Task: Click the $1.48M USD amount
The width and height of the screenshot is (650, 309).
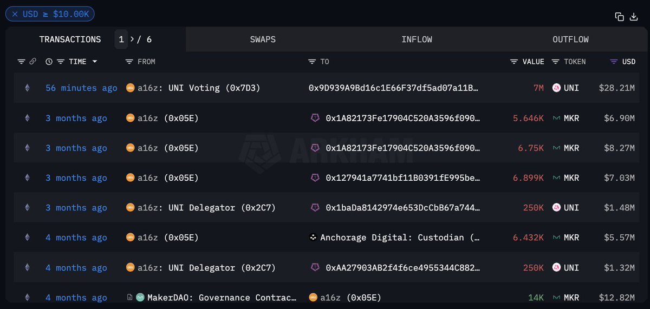Action: pyautogui.click(x=620, y=207)
